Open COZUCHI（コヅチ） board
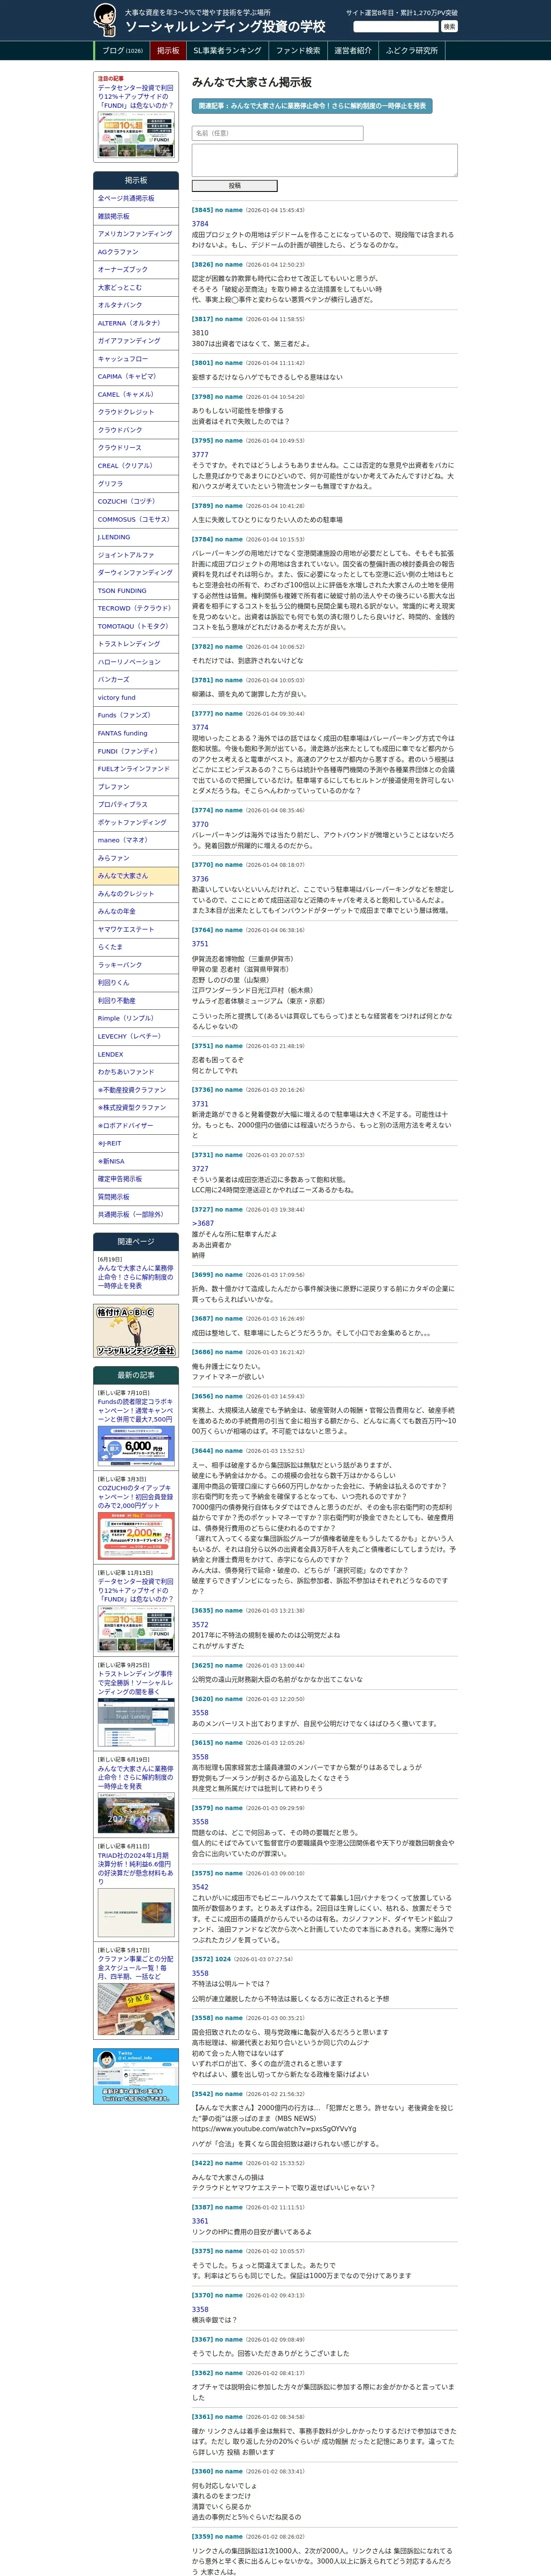 click(x=136, y=501)
